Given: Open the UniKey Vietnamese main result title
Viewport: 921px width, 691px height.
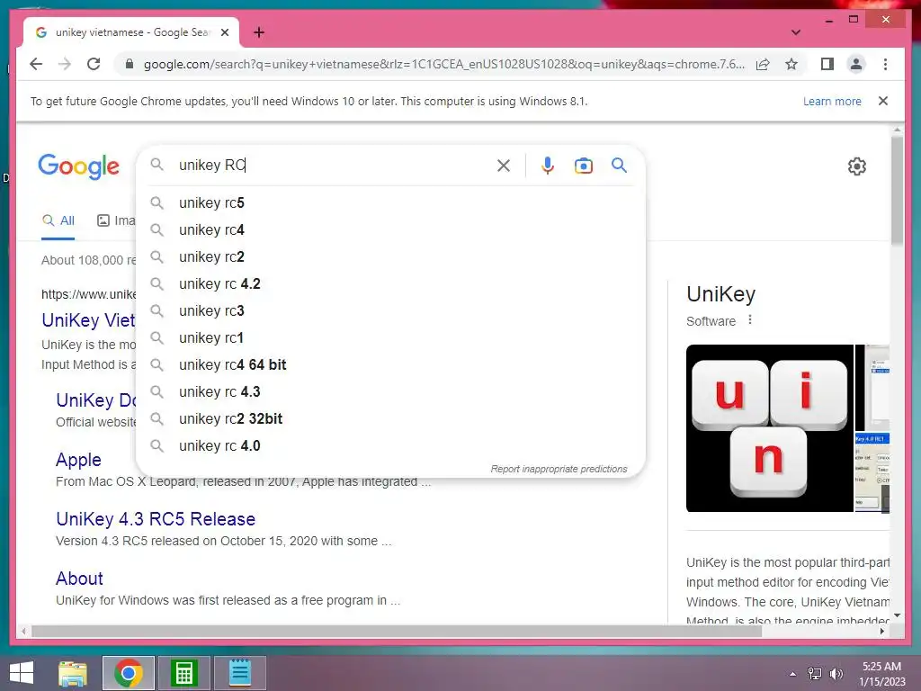Looking at the screenshot, I should (88, 320).
